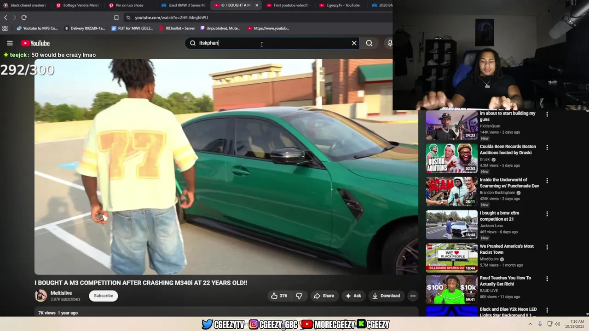Click the Download button below the video
The height and width of the screenshot is (331, 589).
point(386,296)
